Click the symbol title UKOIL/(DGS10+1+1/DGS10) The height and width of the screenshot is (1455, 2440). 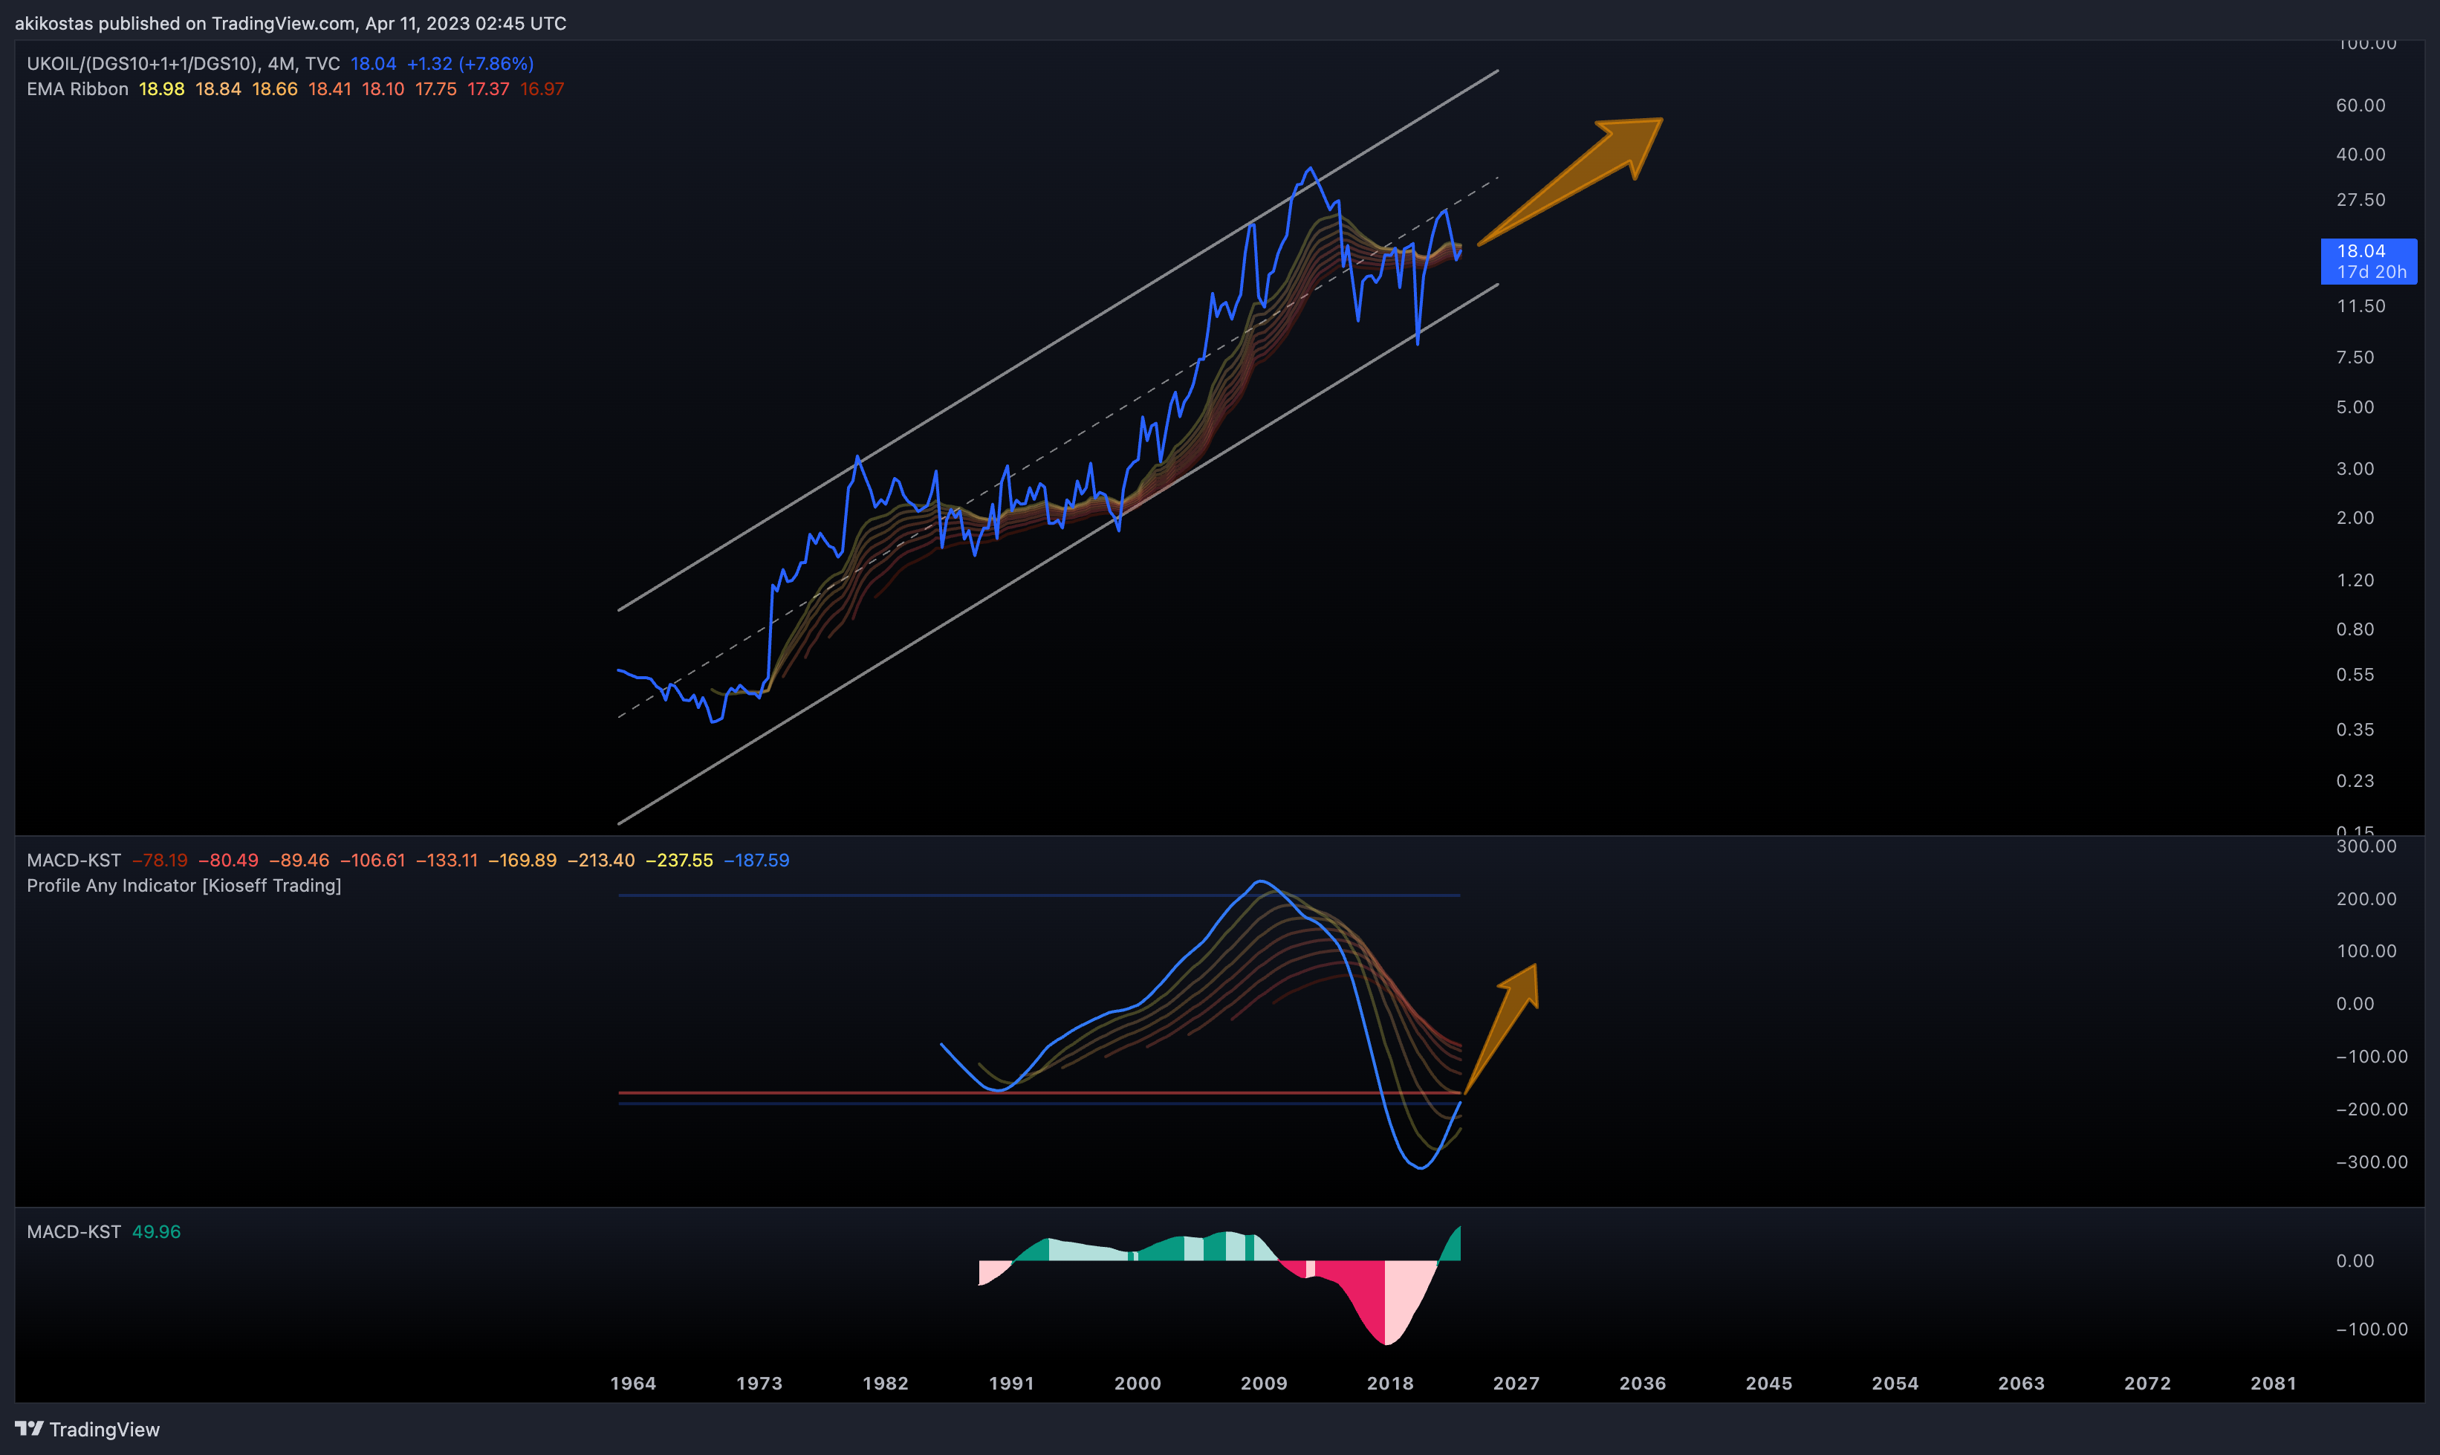pos(142,64)
